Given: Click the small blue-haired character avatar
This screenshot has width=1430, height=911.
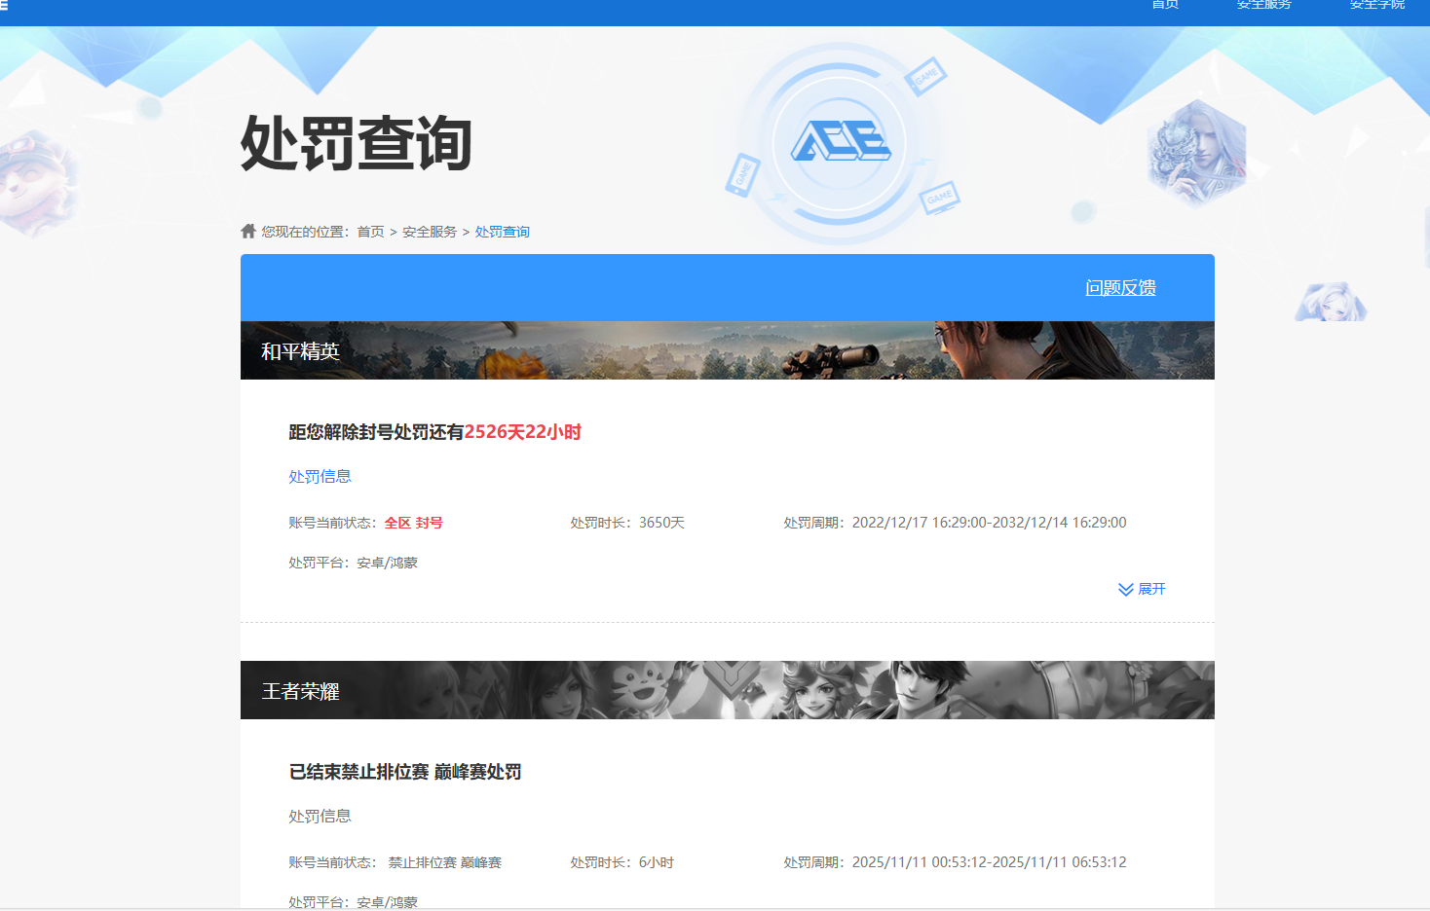Looking at the screenshot, I should 1331,303.
